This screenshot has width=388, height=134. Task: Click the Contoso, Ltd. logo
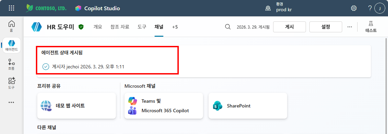click(46, 8)
